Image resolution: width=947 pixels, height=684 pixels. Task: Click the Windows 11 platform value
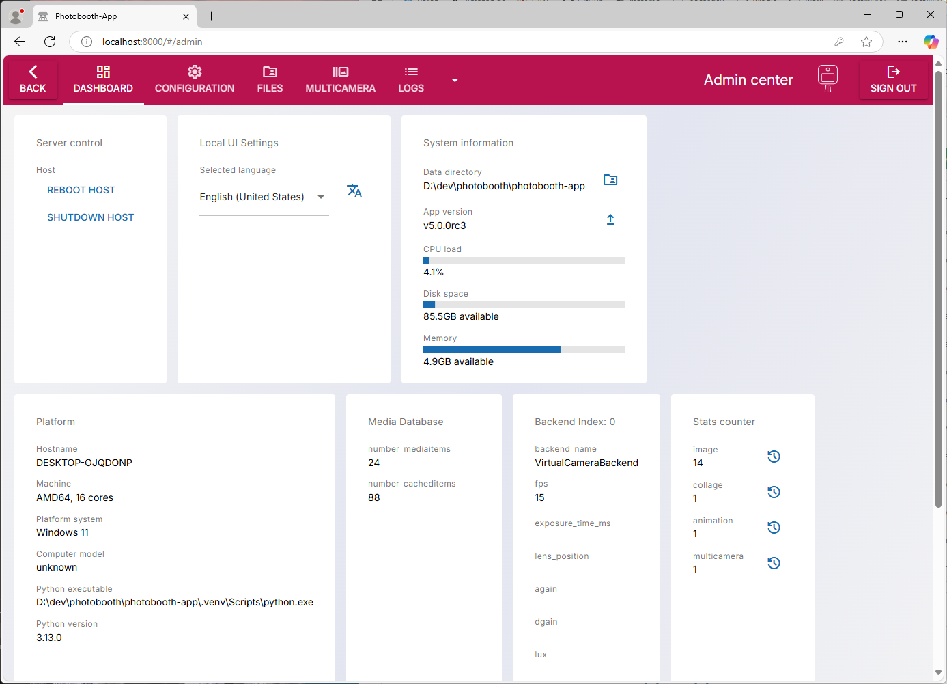coord(62,532)
